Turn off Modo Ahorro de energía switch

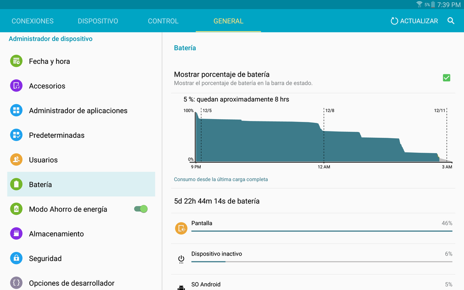click(x=141, y=209)
